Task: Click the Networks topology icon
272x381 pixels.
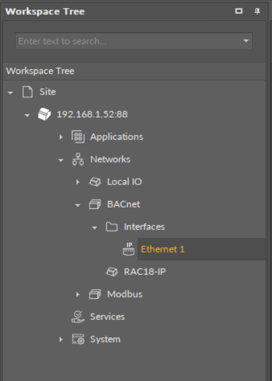Action: coord(78,159)
